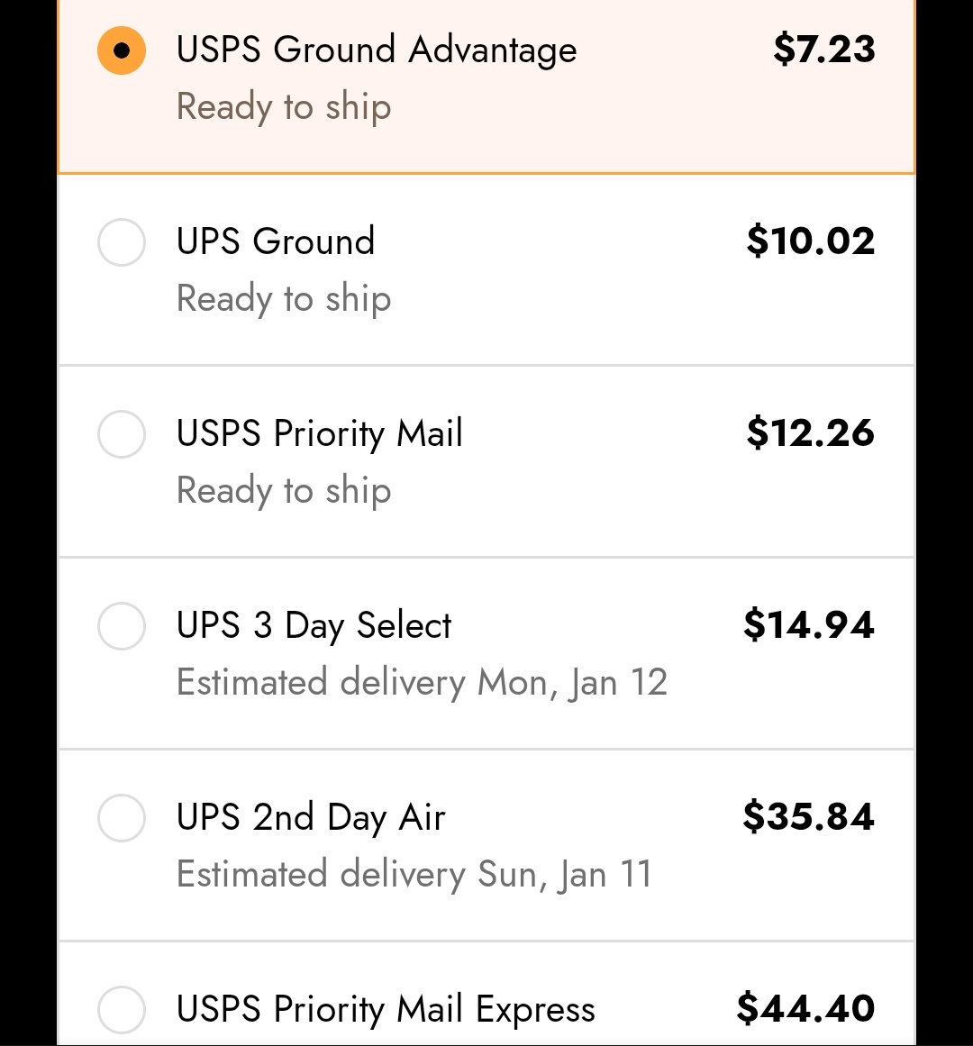Select the UPS Ground radio button
Viewport: 973px width, 1046px height.
122,242
